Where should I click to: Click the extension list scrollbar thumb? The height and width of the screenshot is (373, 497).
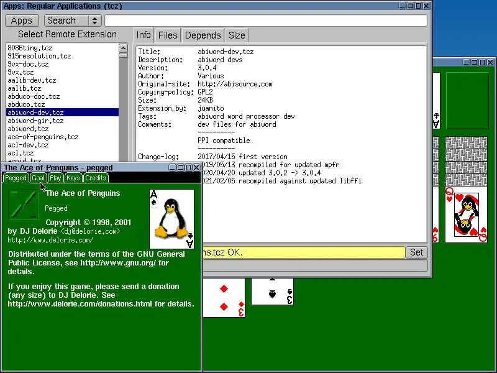pos(123,55)
